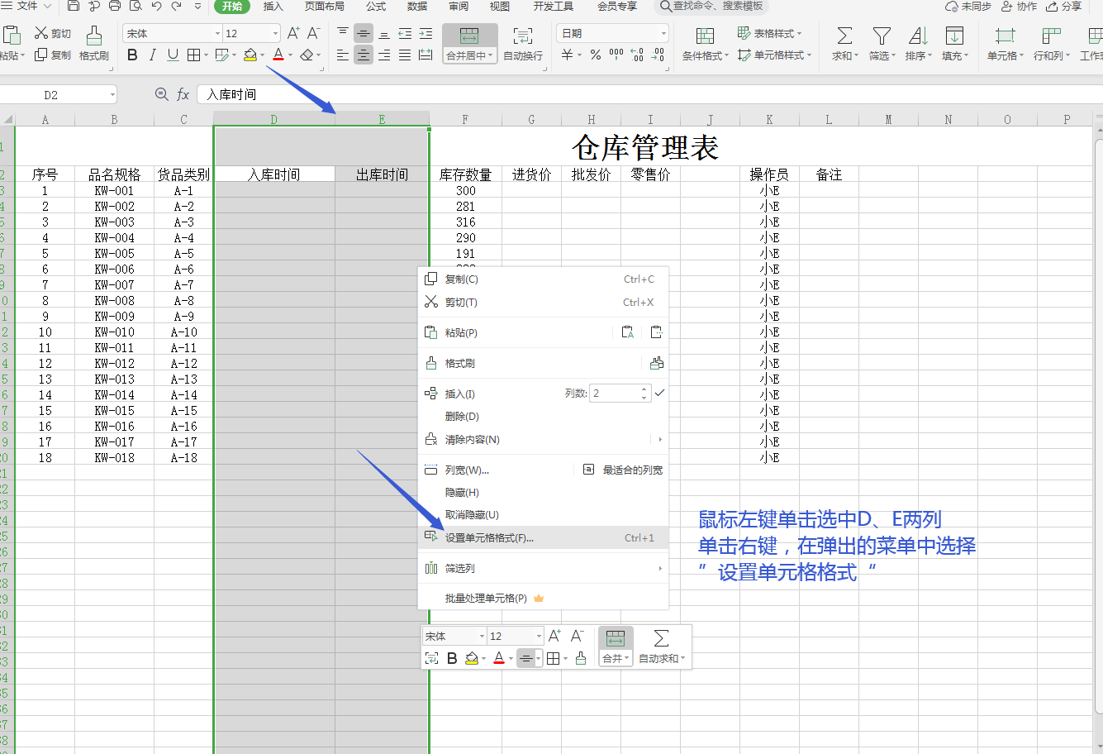Viewport: 1103px width, 754px height.
Task: Apply the red font color in the ribbon
Action: [x=278, y=55]
